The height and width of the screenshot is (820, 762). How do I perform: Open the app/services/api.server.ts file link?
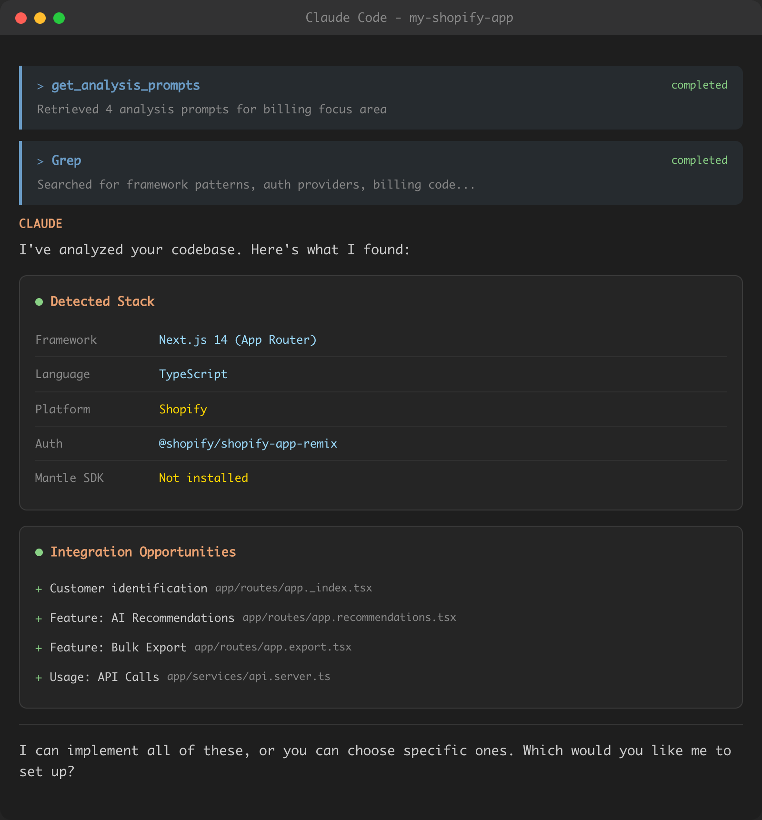click(249, 676)
